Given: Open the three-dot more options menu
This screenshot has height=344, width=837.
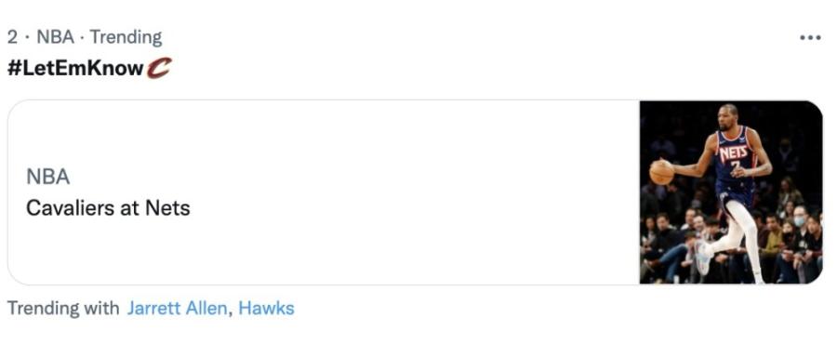Looking at the screenshot, I should point(810,38).
